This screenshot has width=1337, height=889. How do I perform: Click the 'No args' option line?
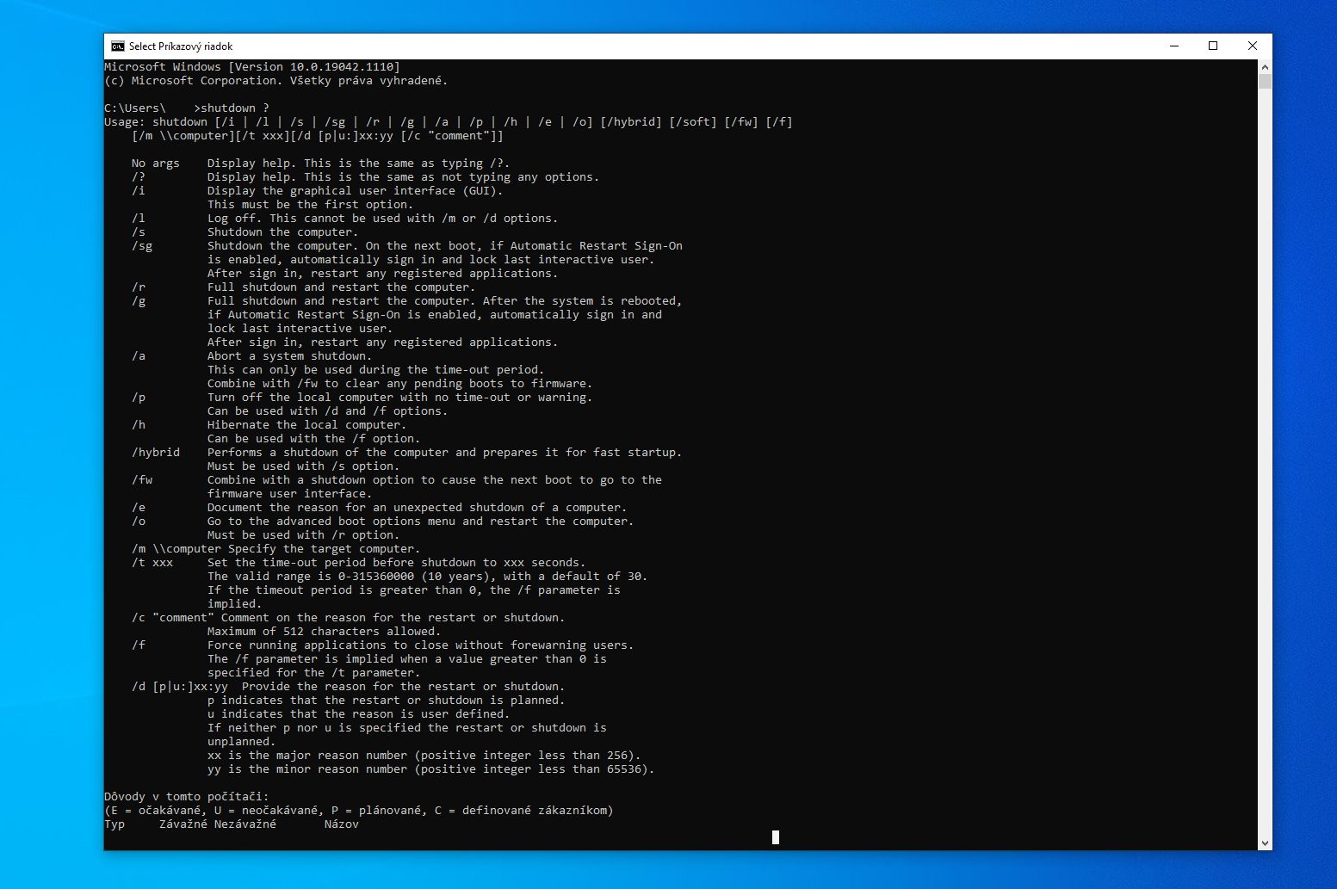pyautogui.click(x=321, y=164)
